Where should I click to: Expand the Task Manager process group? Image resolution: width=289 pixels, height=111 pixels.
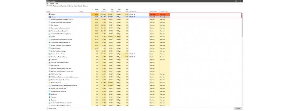(47, 25)
